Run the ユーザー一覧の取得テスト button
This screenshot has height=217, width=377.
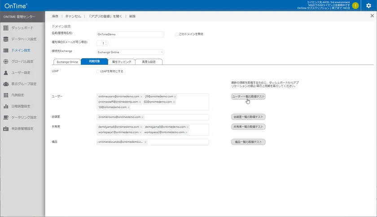click(x=248, y=97)
